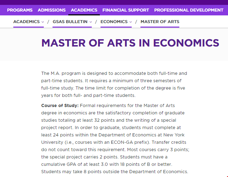Click the paragraph beginning 'The M.A. program'
Viewport: 228px width, 177px height.
click(114, 84)
